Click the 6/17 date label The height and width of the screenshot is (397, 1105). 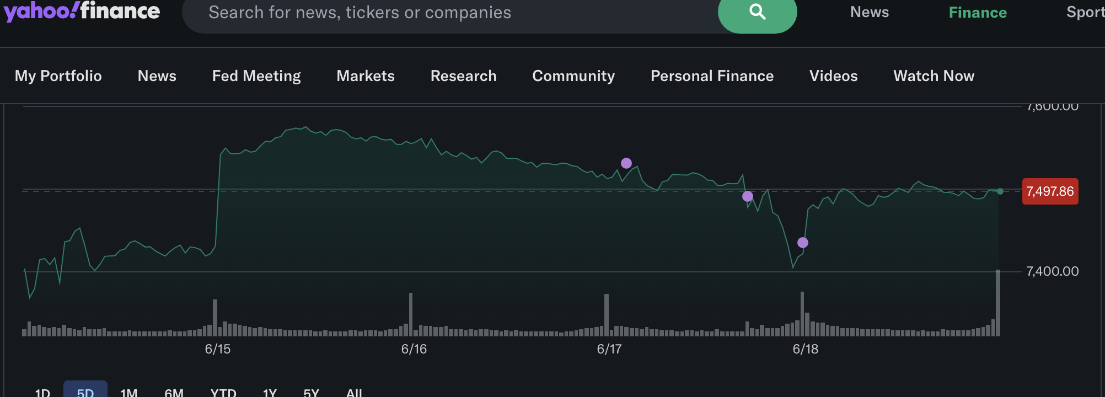(x=609, y=349)
